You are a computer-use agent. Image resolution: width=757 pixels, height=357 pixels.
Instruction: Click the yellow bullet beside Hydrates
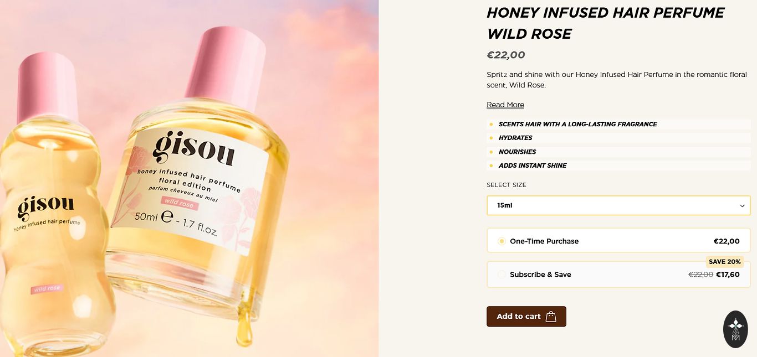point(492,138)
